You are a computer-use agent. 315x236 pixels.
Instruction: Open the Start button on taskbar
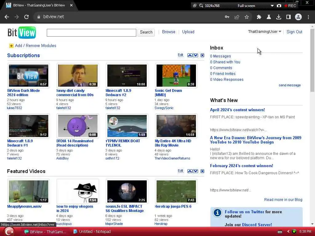[x=9, y=232]
